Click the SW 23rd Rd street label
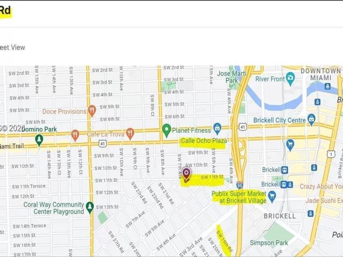343x257 pixels. coord(139,193)
